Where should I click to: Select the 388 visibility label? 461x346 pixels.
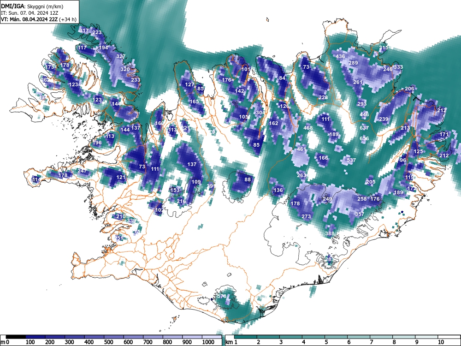point(330,233)
